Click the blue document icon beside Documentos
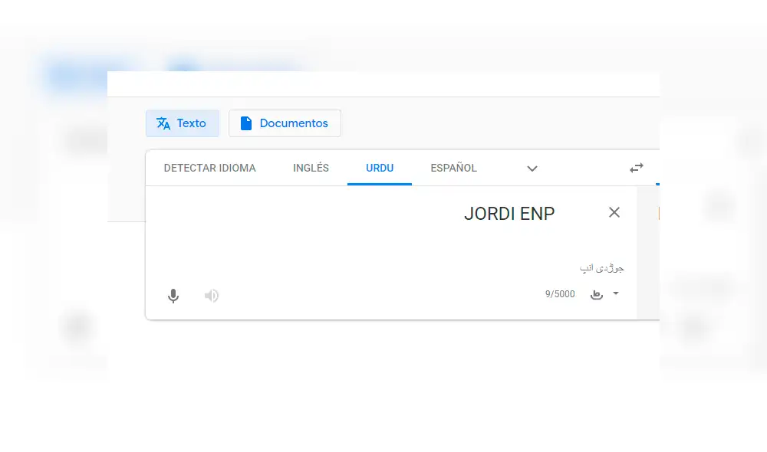The height and width of the screenshot is (452, 767). (247, 123)
